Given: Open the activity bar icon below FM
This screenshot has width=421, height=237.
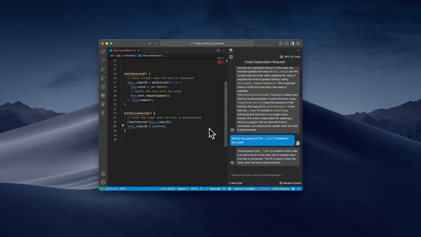Looking at the screenshot, I should (103, 104).
